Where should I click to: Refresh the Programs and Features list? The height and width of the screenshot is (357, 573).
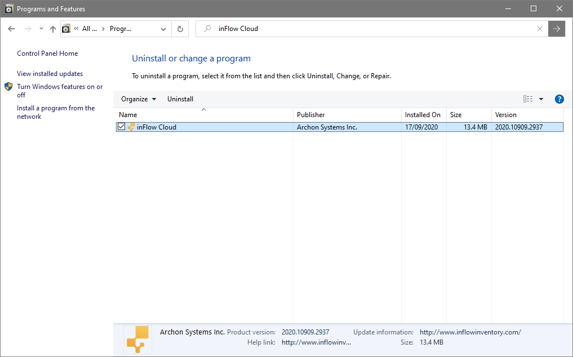pyautogui.click(x=180, y=29)
